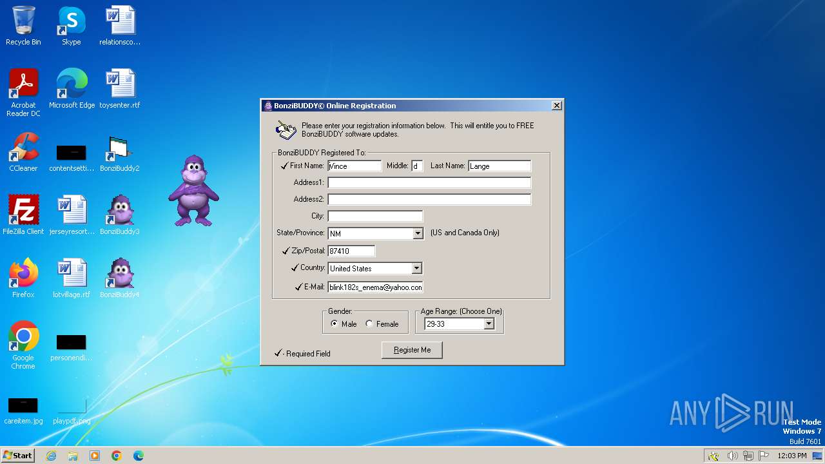Click the Zip/Postal field

pyautogui.click(x=351, y=251)
